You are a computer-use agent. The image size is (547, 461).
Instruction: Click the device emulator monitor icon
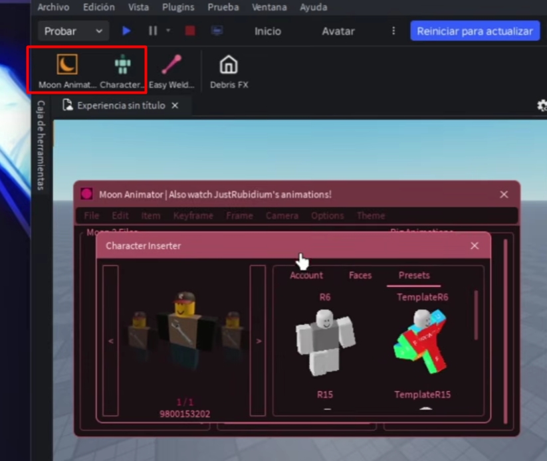(217, 31)
